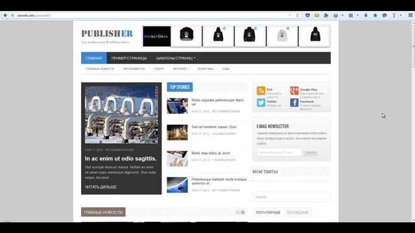415x233 pixels.
Task: Switch to ПОПУЛЯРНЫЕ tab
Action: click(268, 212)
